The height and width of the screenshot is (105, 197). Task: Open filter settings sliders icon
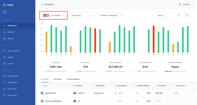click(187, 15)
